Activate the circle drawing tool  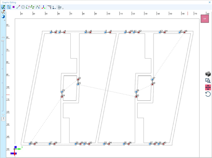23,7
